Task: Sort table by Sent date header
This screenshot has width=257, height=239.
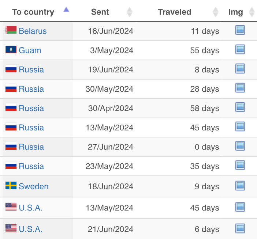Action: (100, 12)
